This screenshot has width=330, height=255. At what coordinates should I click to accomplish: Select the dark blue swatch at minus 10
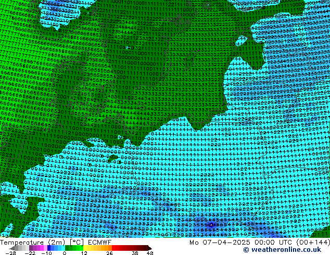click(x=49, y=248)
